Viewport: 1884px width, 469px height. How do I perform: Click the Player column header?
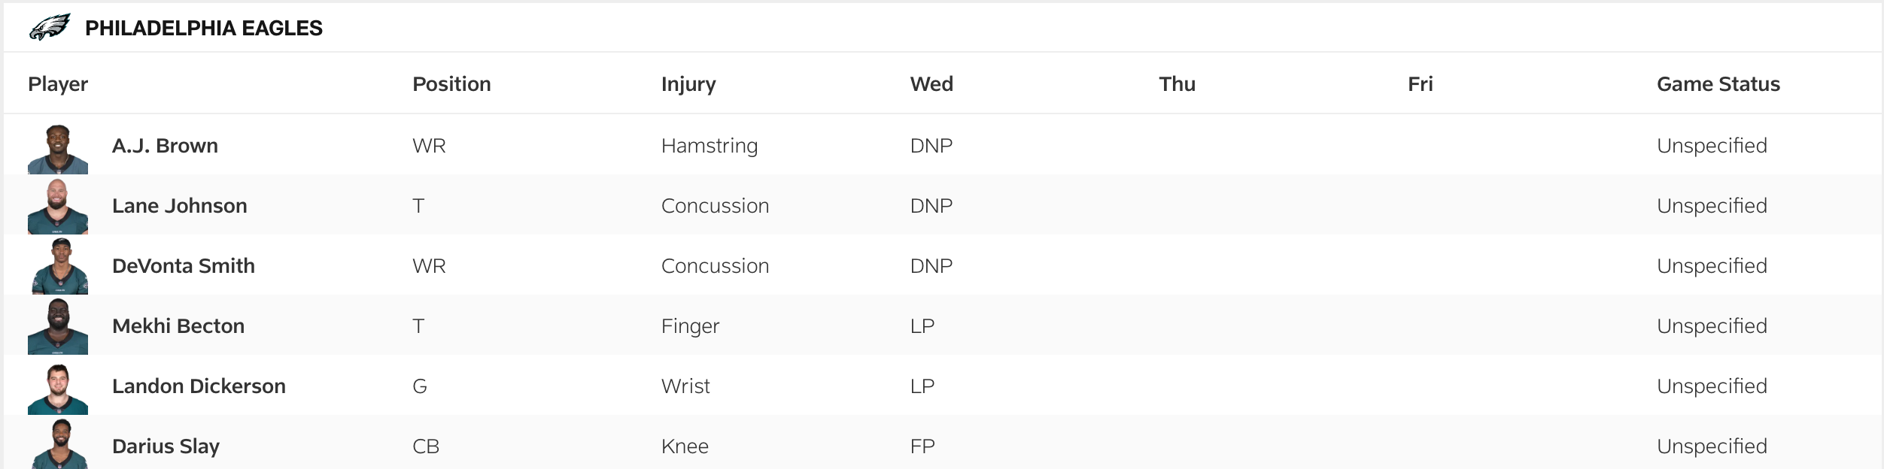point(58,84)
